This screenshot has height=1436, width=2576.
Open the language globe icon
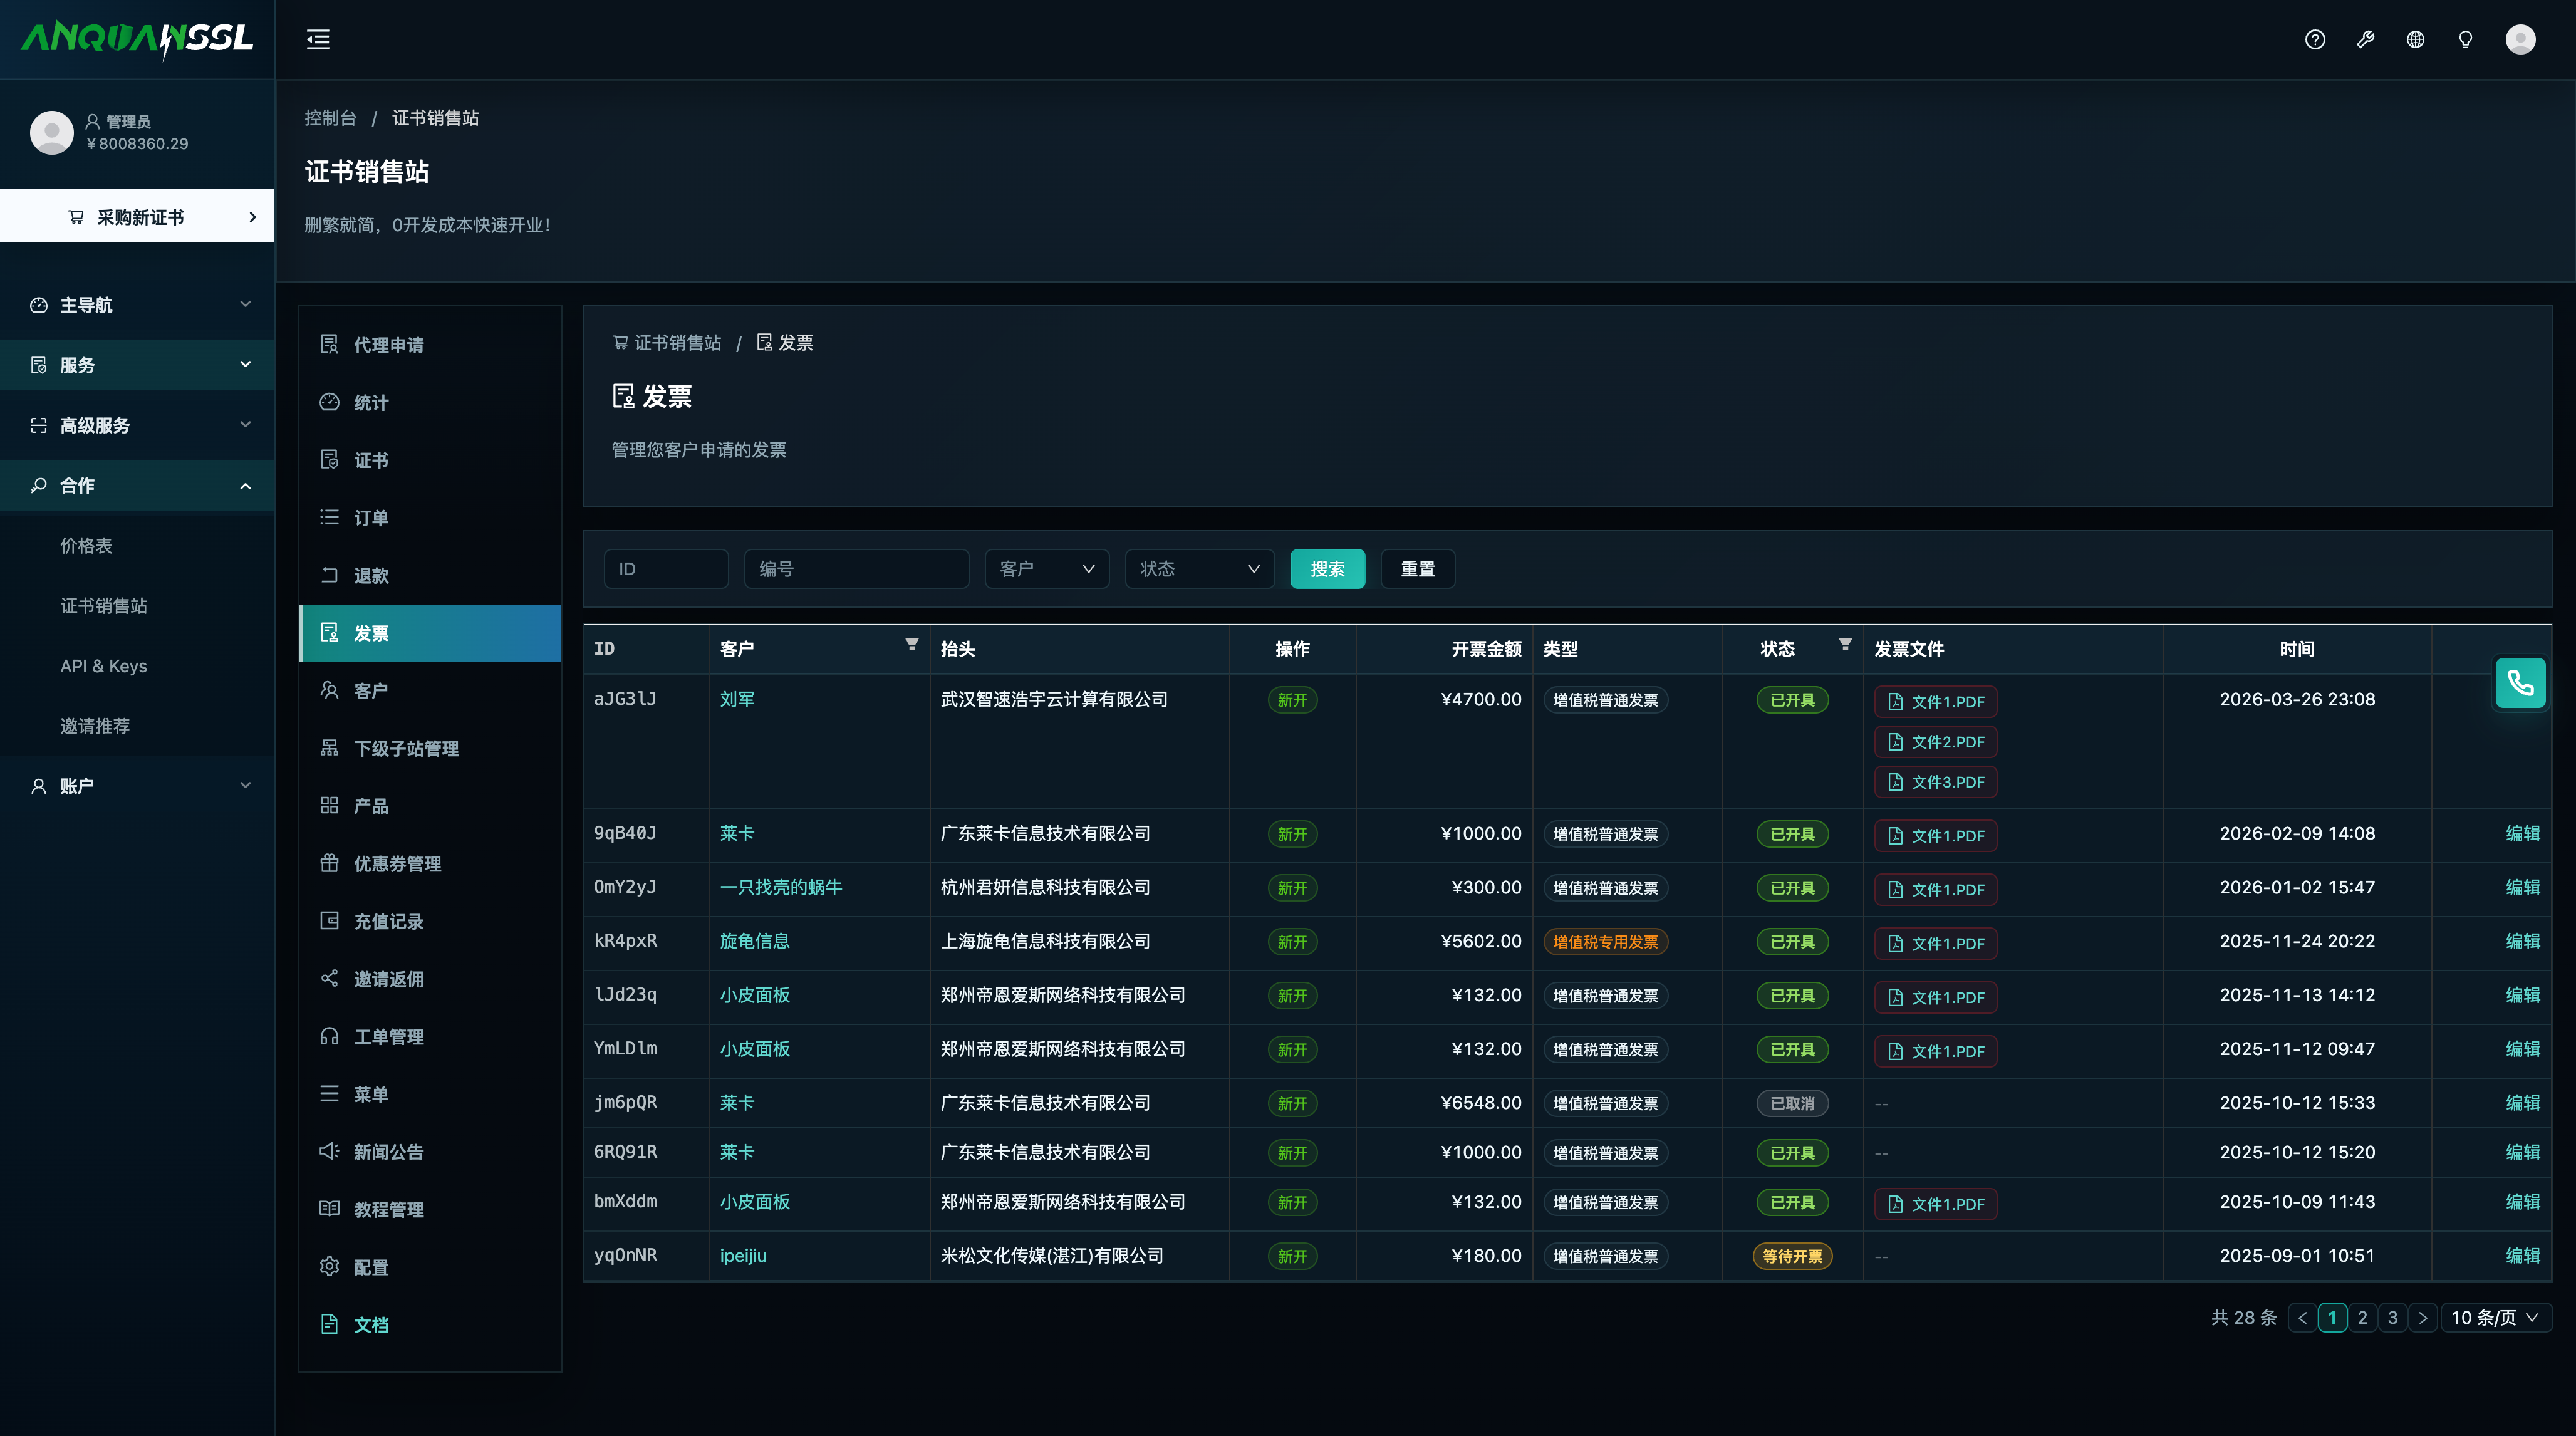coord(2415,40)
